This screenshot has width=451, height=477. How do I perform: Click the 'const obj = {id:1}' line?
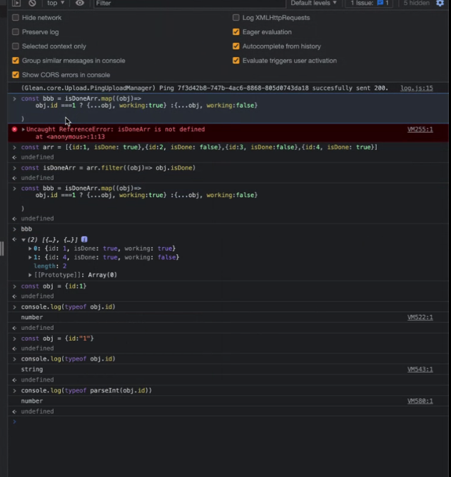[x=54, y=286]
